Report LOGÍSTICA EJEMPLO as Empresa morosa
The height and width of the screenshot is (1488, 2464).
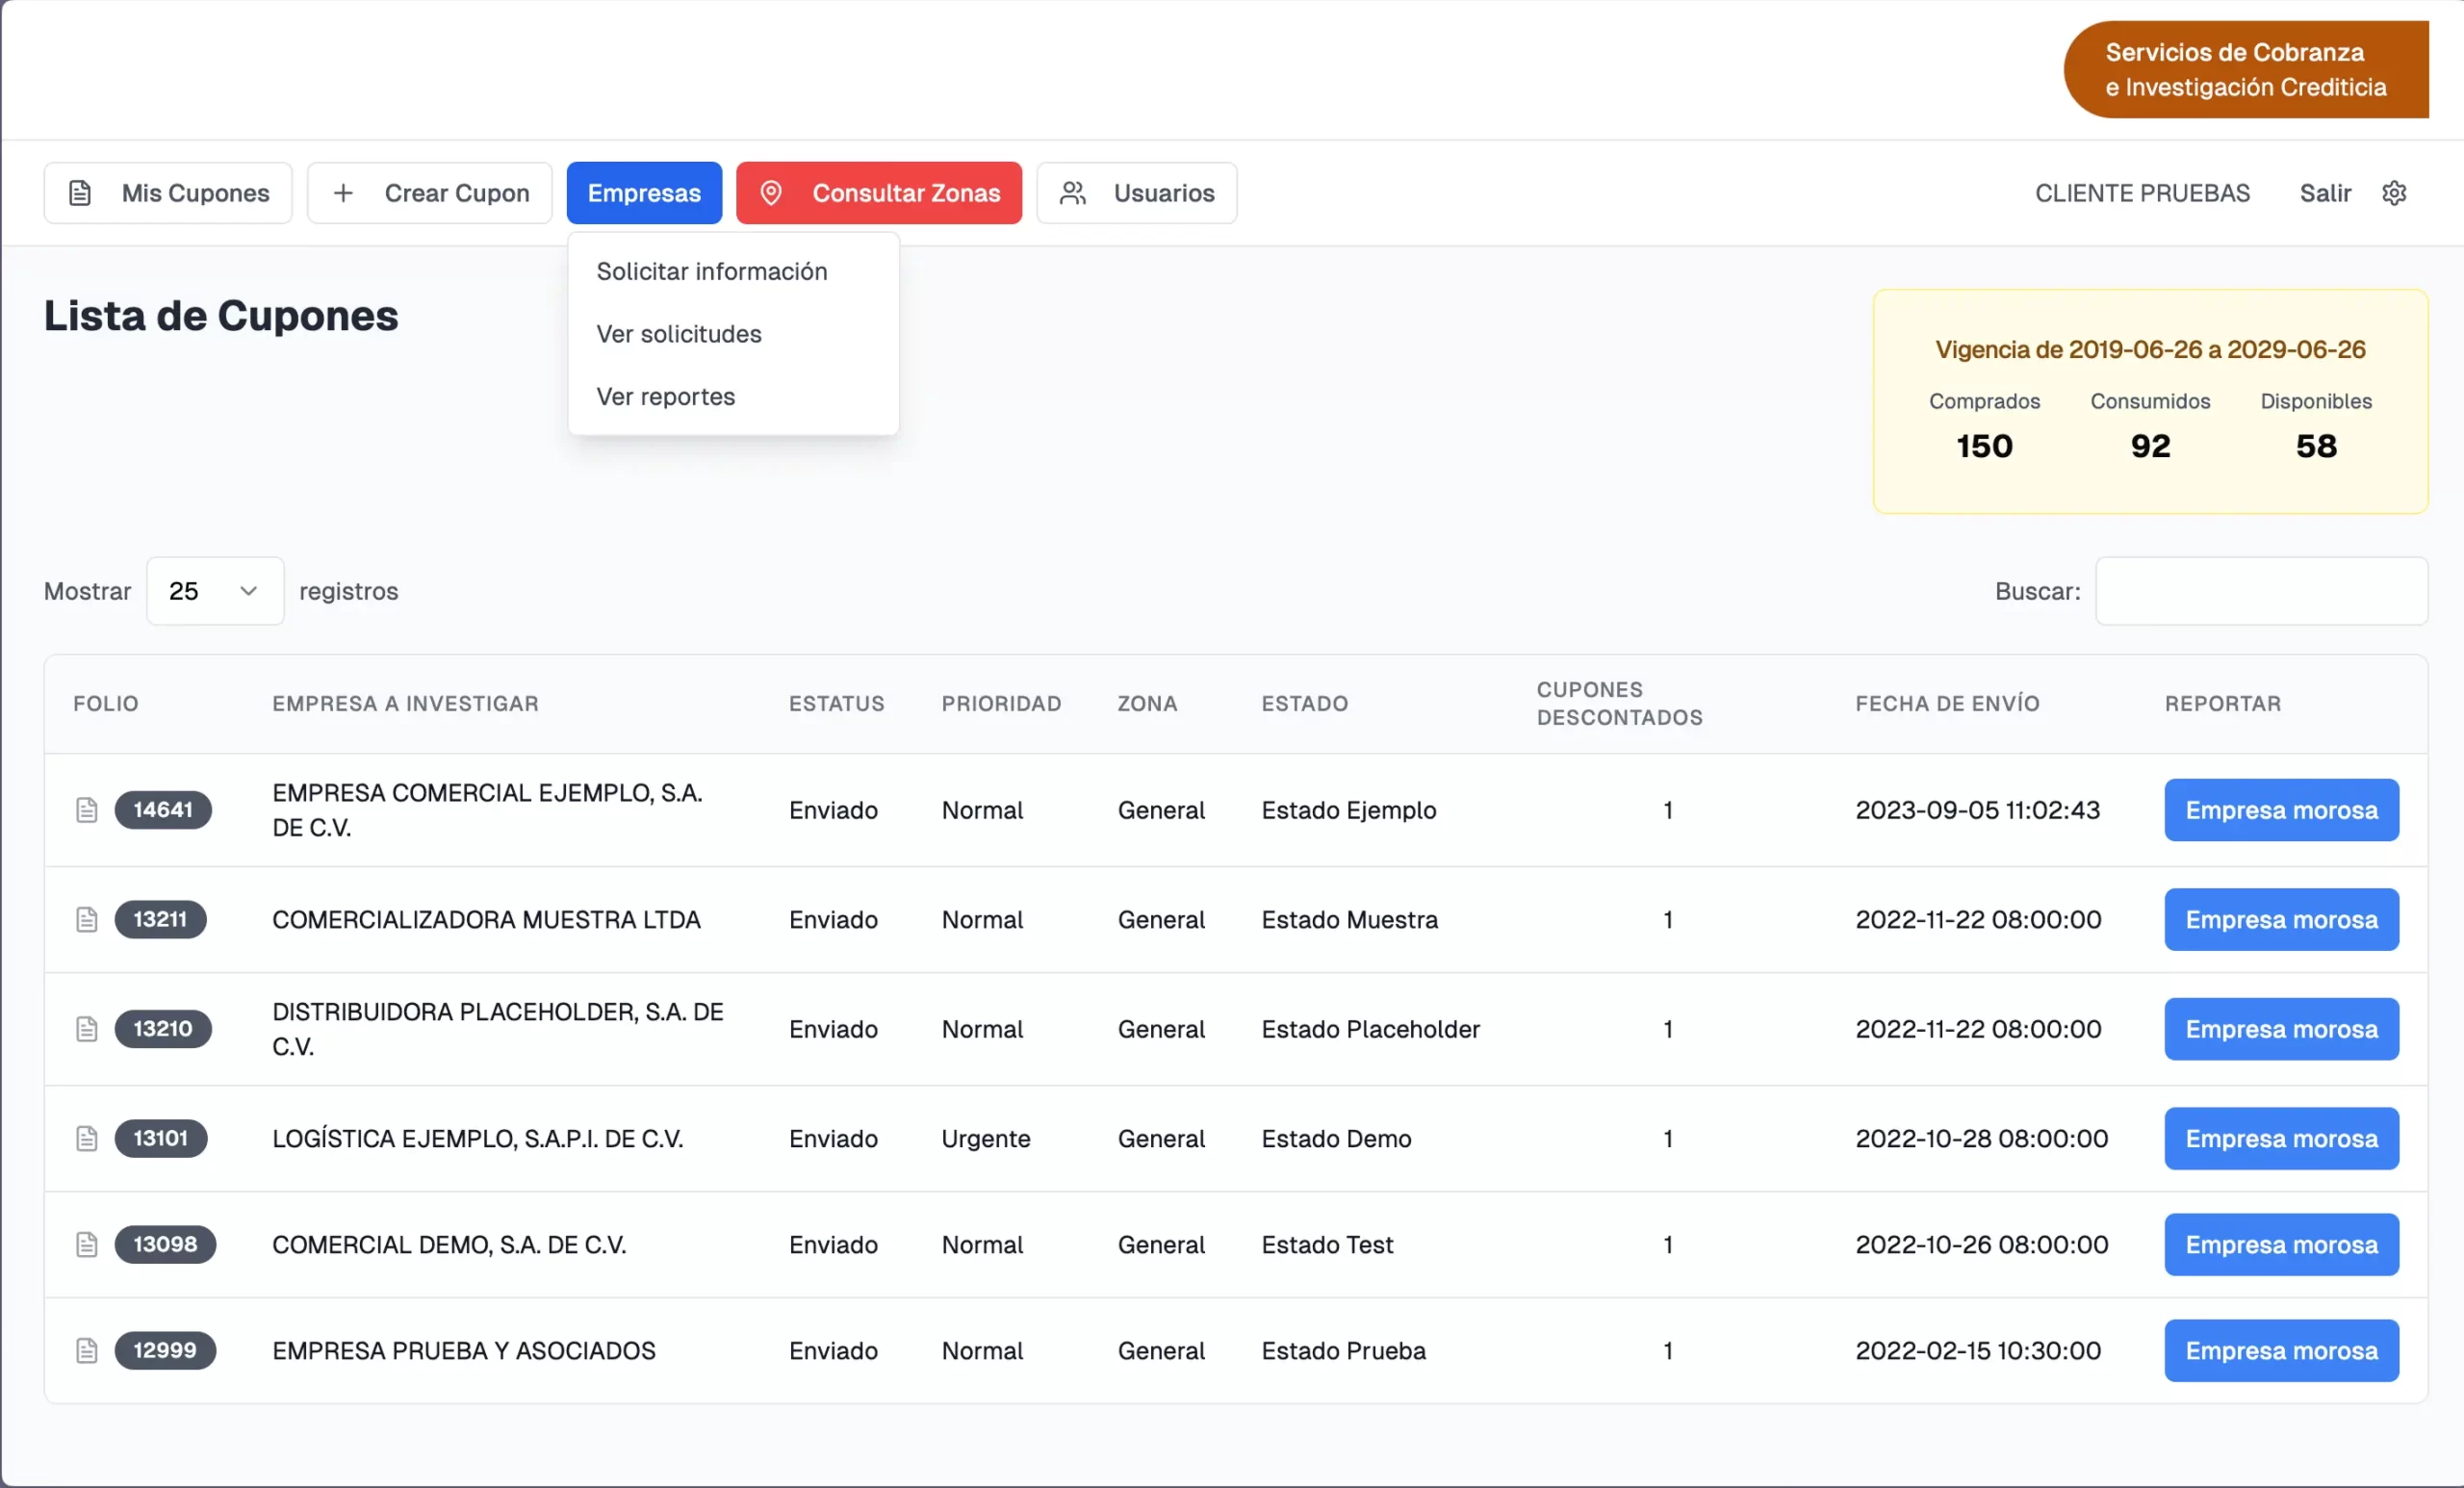click(x=2280, y=1138)
